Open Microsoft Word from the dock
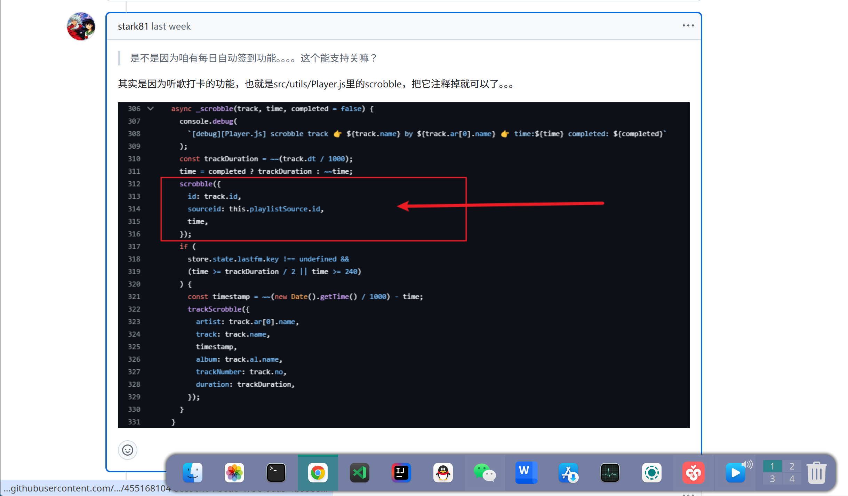The image size is (848, 496). (x=526, y=473)
